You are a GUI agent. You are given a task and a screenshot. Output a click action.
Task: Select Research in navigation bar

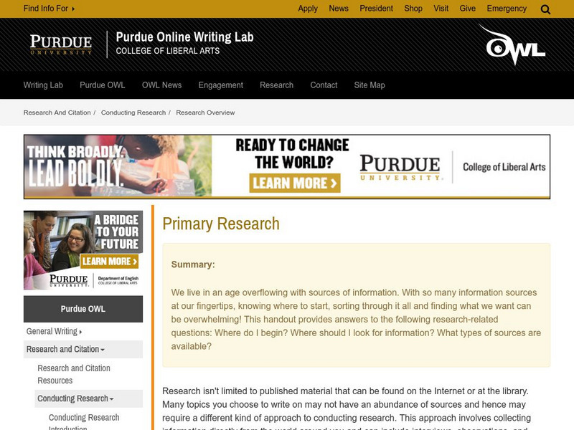276,85
